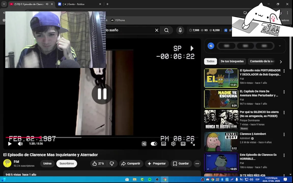The width and height of the screenshot is (293, 183).
Task: Open the Nadie Te Escucha video thumbnail
Action: [221, 99]
